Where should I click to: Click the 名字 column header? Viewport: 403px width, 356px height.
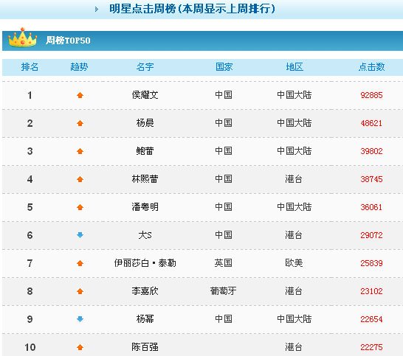145,67
